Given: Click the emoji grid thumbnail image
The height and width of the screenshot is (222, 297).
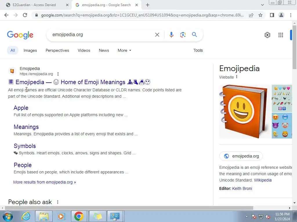Looking at the screenshot, I should [x=282, y=98].
